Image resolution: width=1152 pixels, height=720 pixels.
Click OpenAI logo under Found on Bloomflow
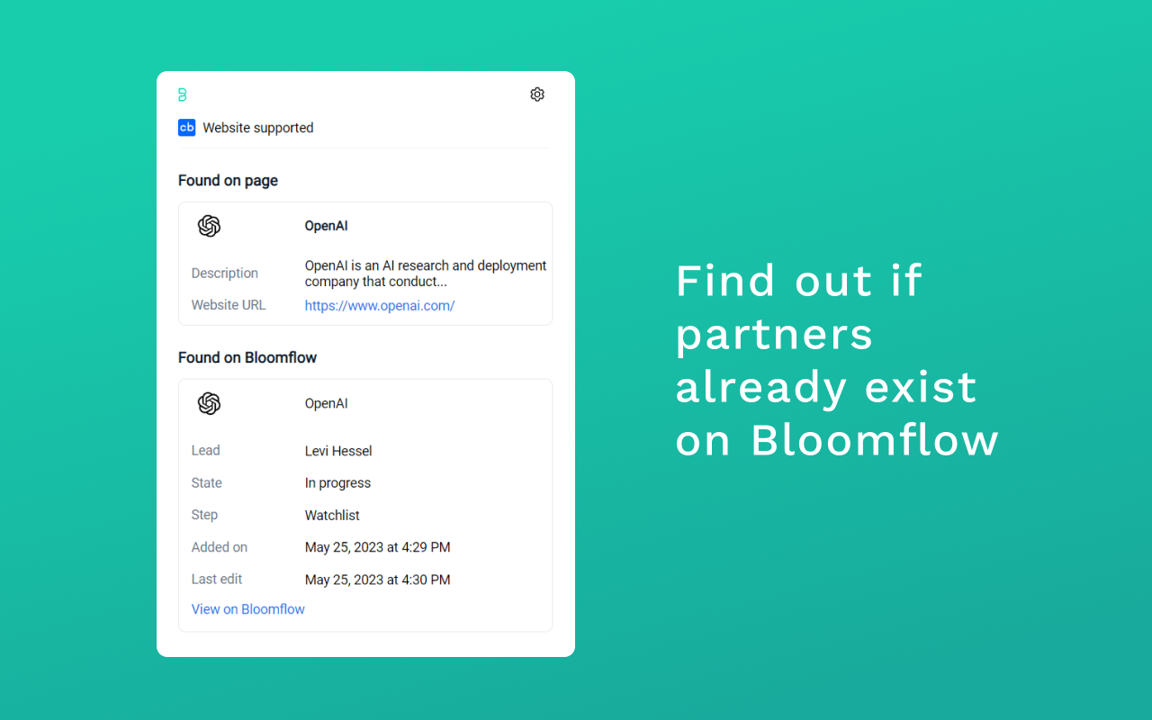[x=209, y=403]
